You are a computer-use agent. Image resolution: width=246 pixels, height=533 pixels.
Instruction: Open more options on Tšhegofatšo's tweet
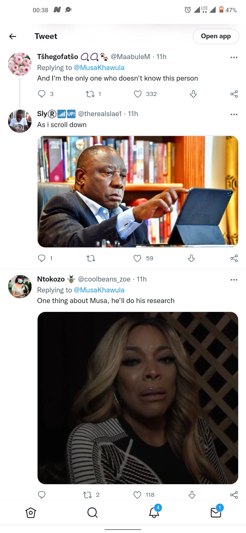point(234,57)
